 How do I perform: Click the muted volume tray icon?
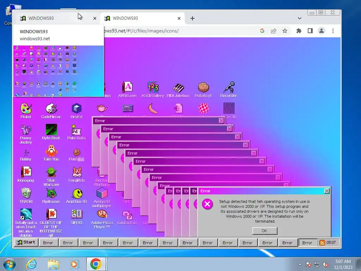[x=325, y=264]
